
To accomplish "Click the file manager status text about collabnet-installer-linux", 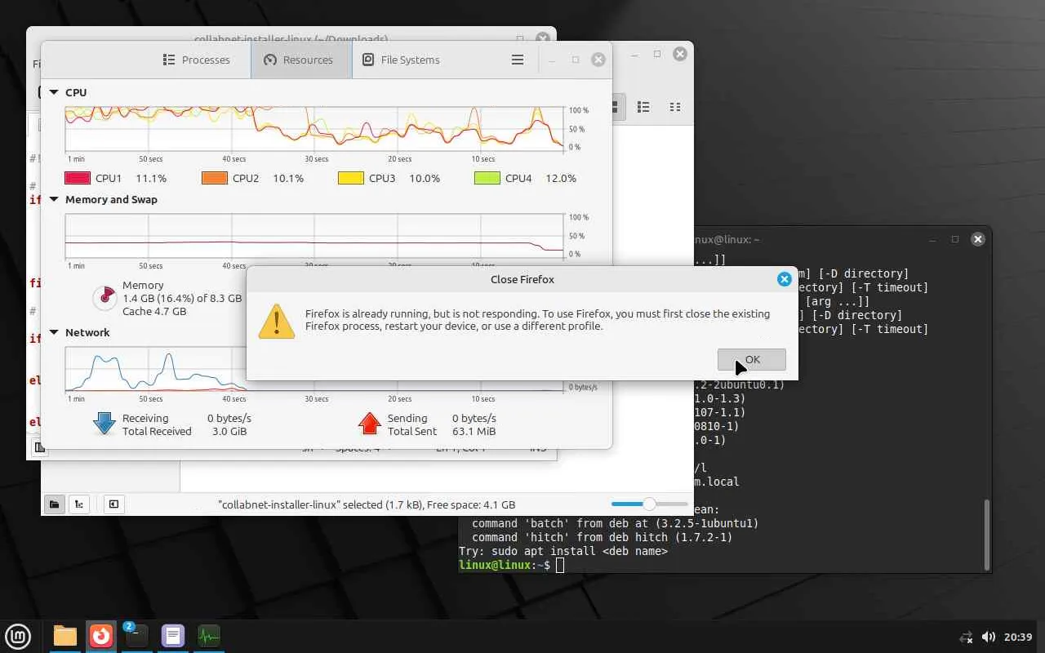I will coord(367,504).
